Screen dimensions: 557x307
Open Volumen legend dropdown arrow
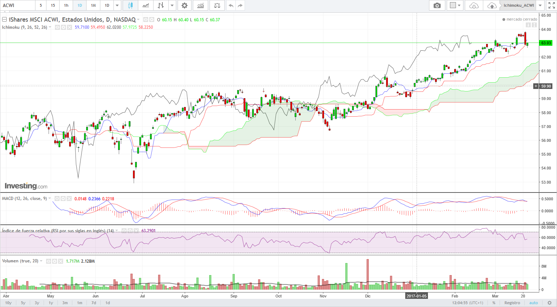pyautogui.click(x=41, y=261)
